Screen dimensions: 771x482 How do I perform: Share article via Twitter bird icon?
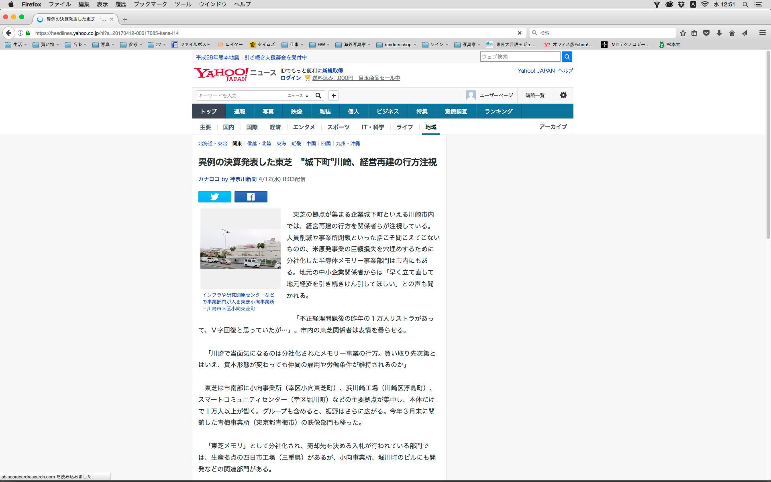214,197
